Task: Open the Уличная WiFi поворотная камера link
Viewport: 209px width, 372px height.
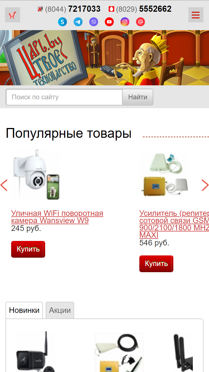Action: (57, 217)
